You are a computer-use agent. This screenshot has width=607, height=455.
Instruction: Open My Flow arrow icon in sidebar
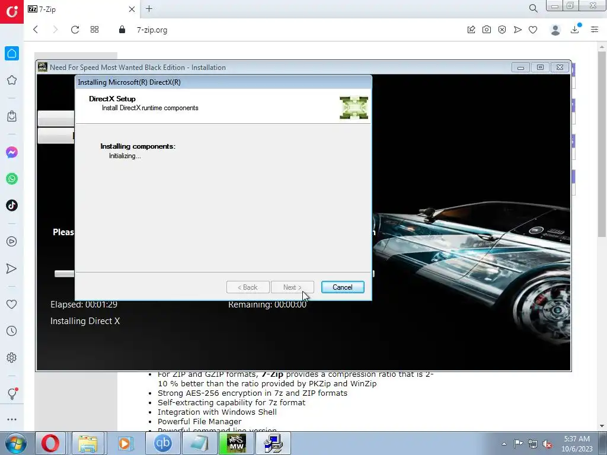12,268
